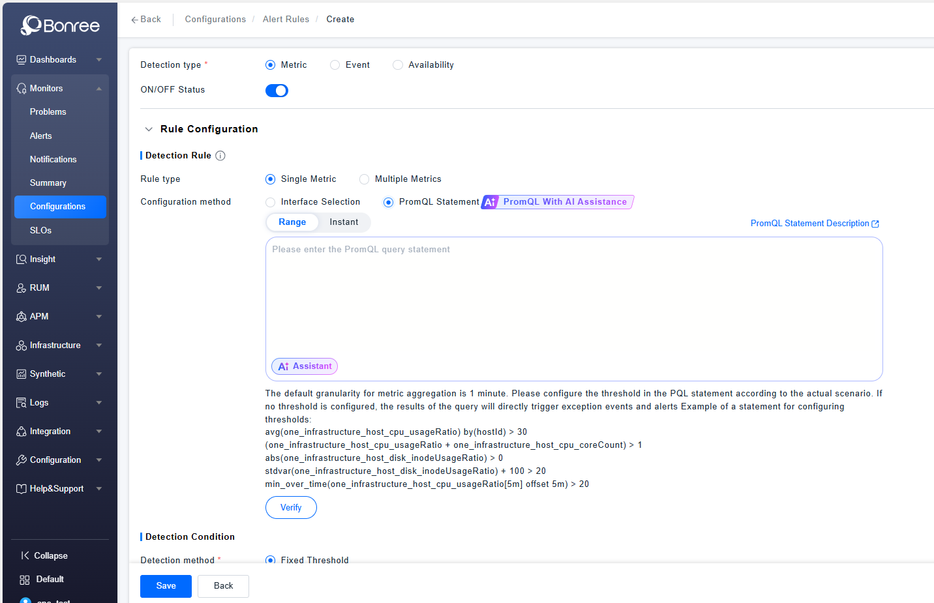Collapse the Rule Configuration section
934x603 pixels.
click(149, 129)
